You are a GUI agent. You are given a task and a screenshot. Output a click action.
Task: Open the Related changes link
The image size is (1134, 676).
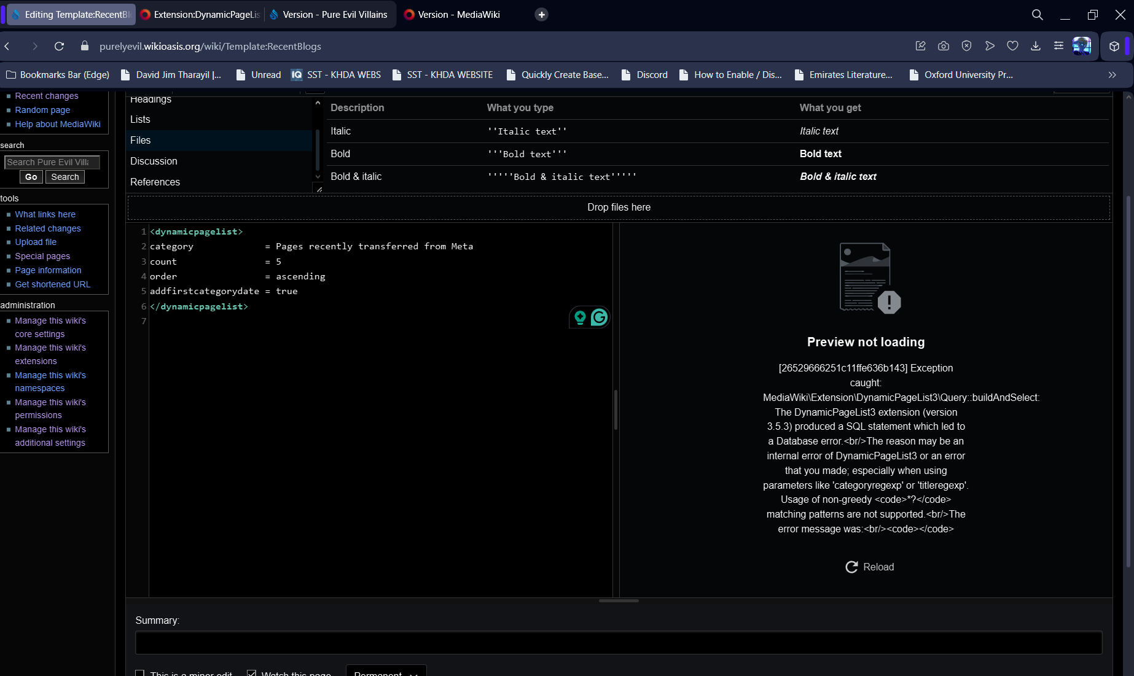(48, 229)
